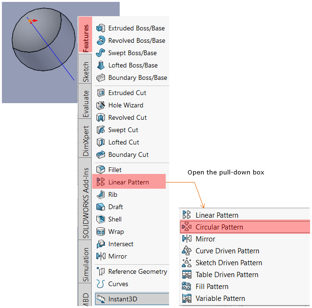Select Linear Pattern in the pull-down list

[245, 215]
